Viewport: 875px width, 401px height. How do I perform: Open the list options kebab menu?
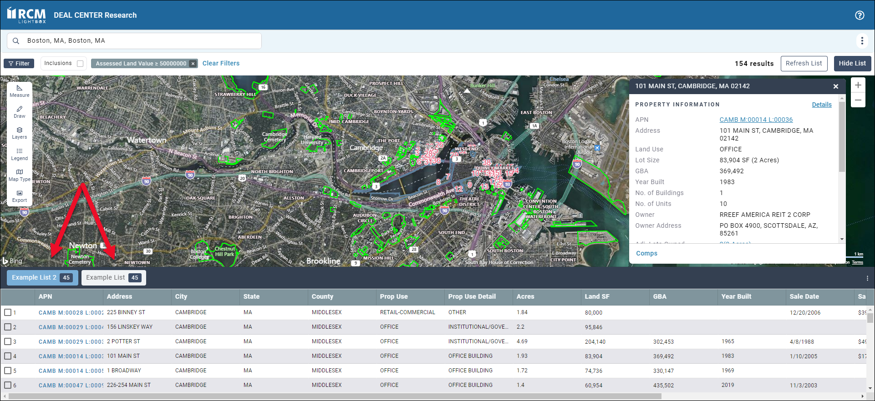867,278
